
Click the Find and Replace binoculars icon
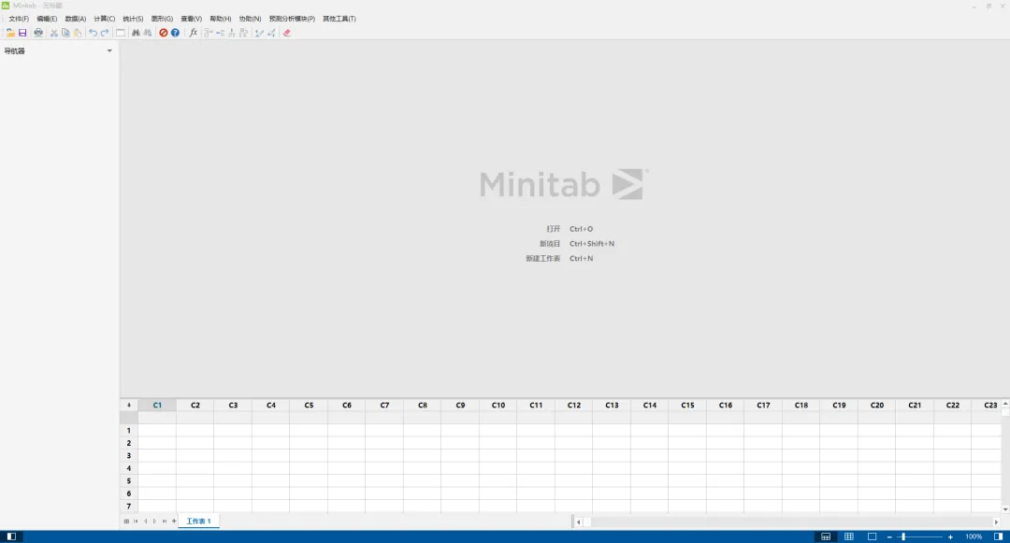click(148, 33)
